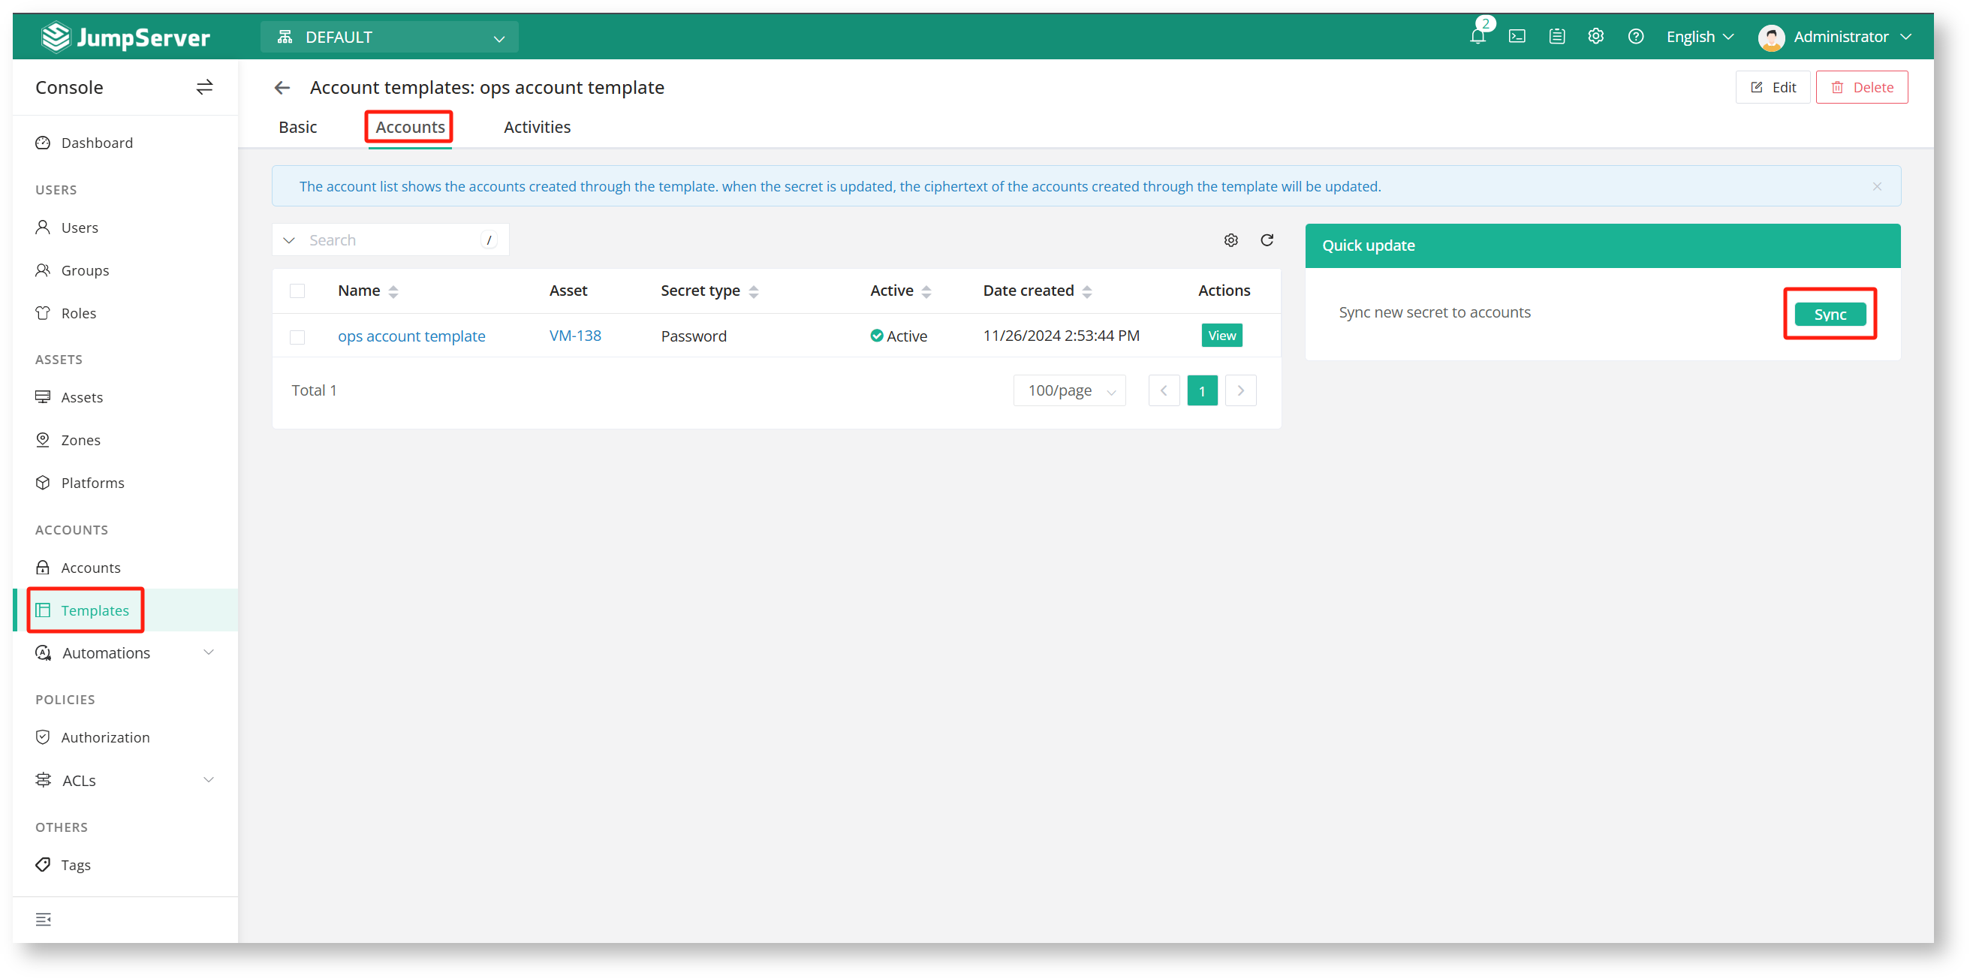Open the DEFAULT organization dropdown
1970x979 pixels.
pyautogui.click(x=389, y=38)
